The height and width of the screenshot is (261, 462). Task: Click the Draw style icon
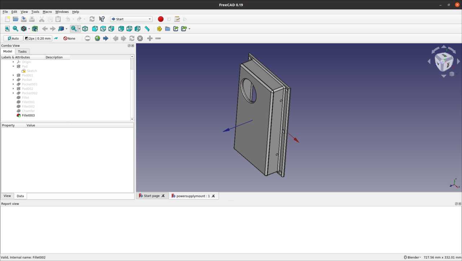23,29
